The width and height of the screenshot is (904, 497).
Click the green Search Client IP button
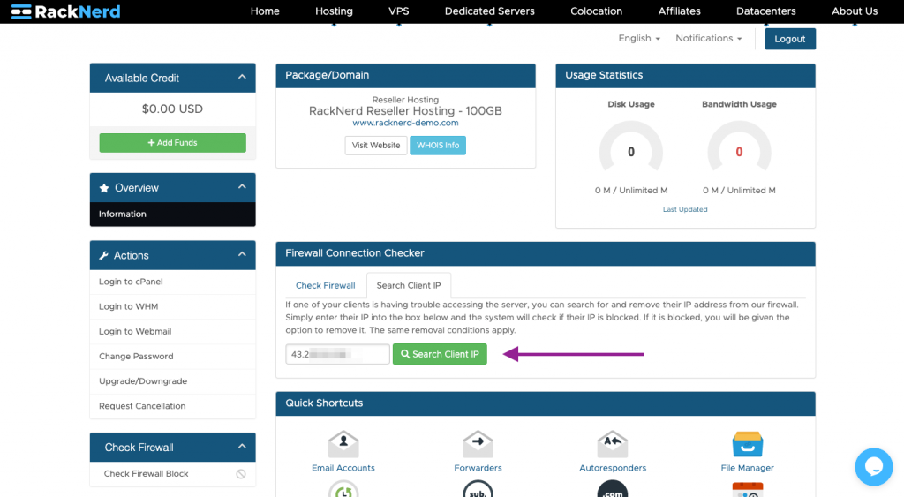pyautogui.click(x=440, y=354)
